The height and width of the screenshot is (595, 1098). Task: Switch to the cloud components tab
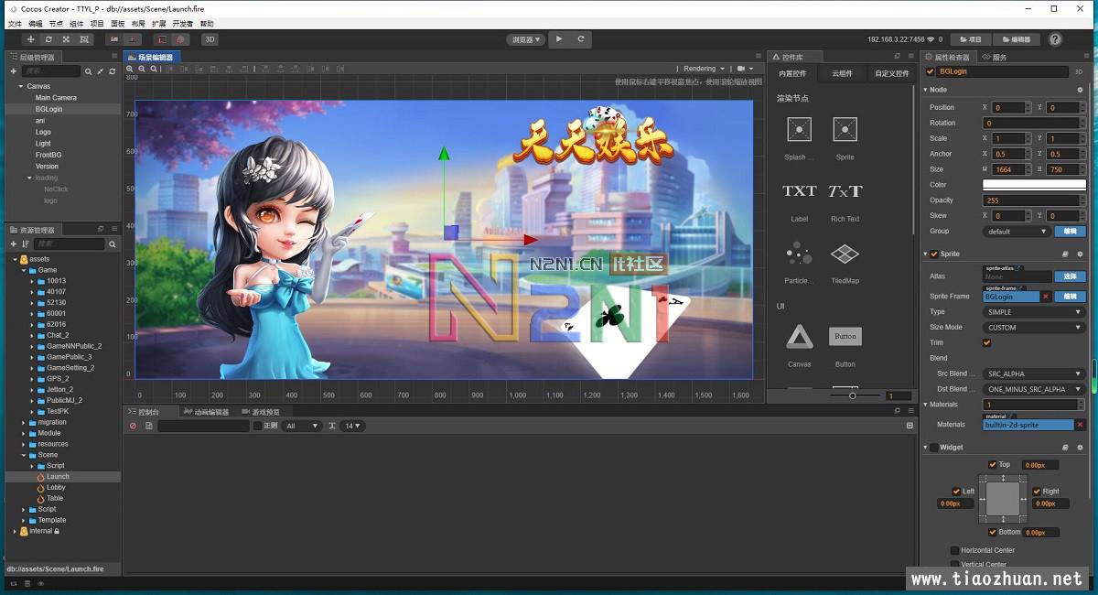pyautogui.click(x=842, y=73)
